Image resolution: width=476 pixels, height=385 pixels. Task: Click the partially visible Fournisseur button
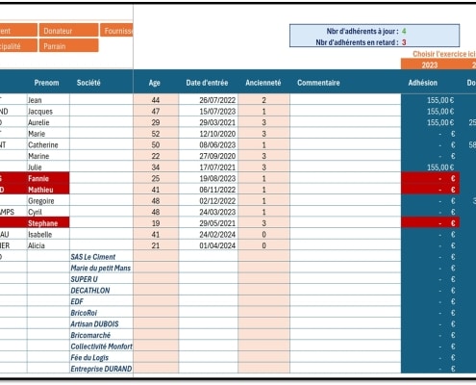[116, 31]
